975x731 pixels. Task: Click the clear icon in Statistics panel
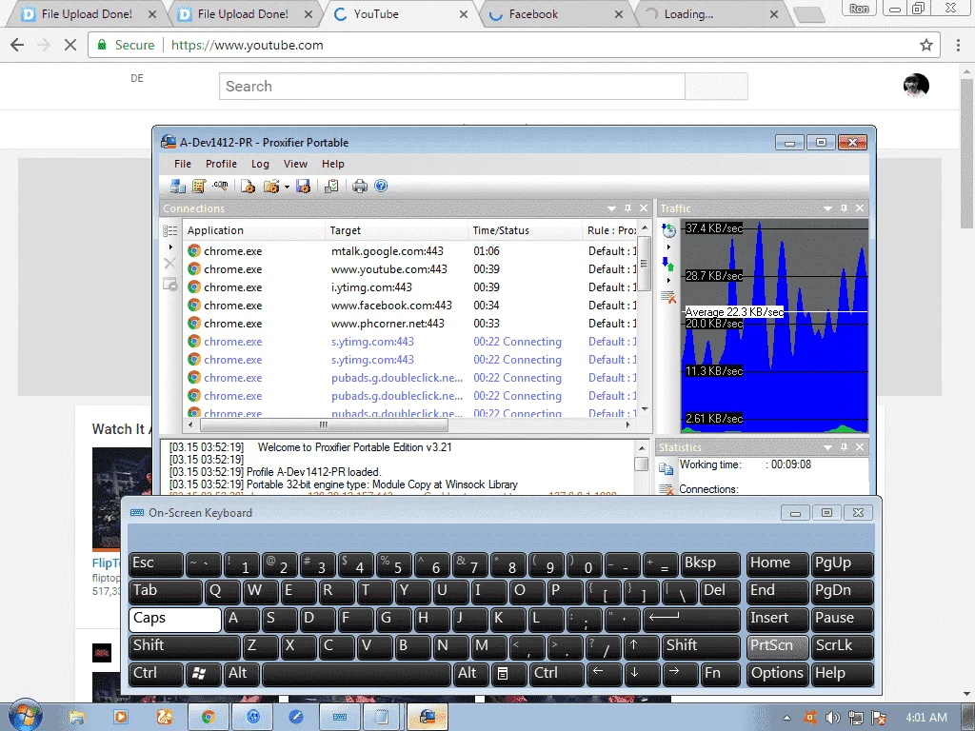tap(666, 490)
